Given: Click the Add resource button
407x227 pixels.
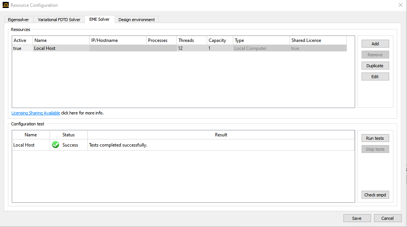Looking at the screenshot, I should [x=375, y=44].
